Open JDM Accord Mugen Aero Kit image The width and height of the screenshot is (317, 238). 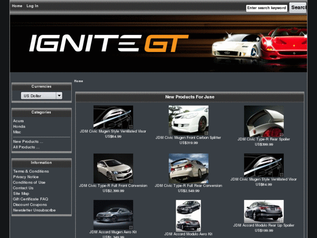point(113,215)
